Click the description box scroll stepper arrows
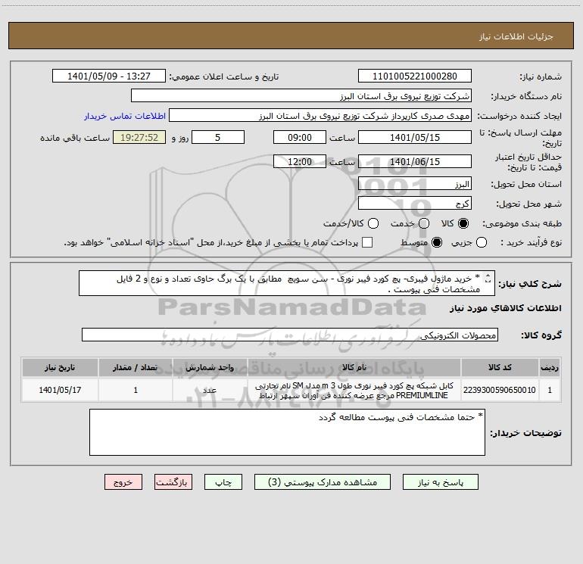Viewport: 583px width, 564px height. pos(488,279)
